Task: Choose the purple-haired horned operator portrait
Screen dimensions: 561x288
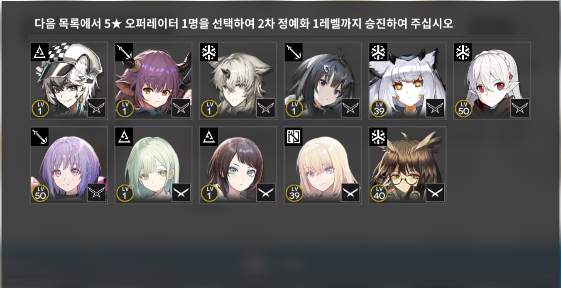Action: click(154, 81)
